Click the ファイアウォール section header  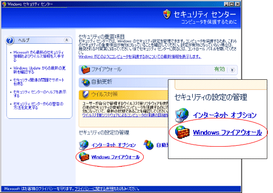[x=158, y=70]
